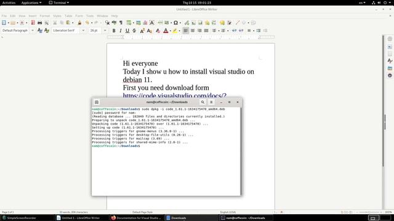
Task: Open the highlighting color dropdown arrow
Action: click(179, 31)
